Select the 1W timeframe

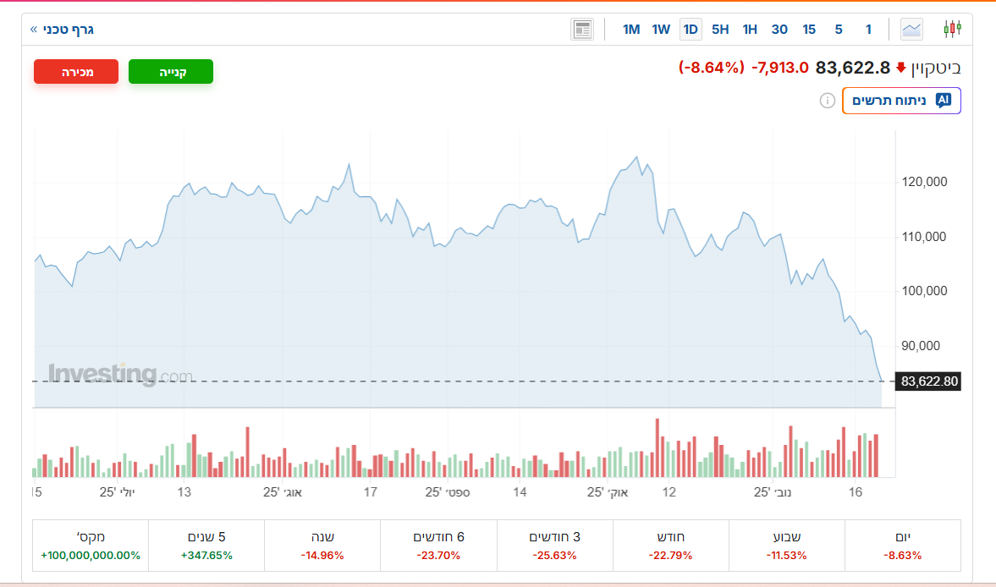(x=661, y=30)
